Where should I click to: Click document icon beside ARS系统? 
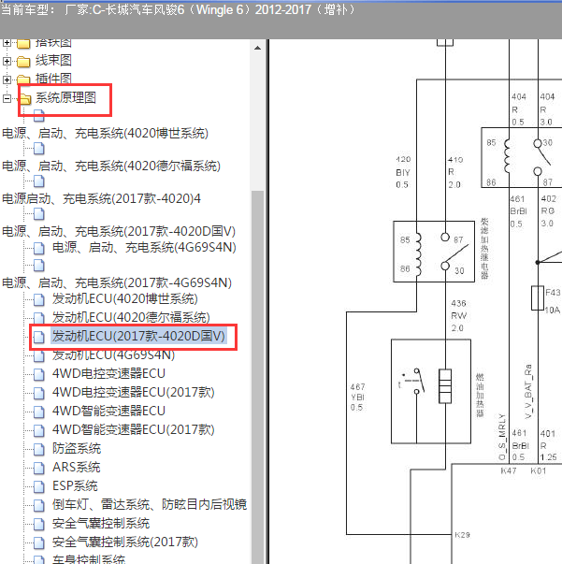tap(39, 468)
